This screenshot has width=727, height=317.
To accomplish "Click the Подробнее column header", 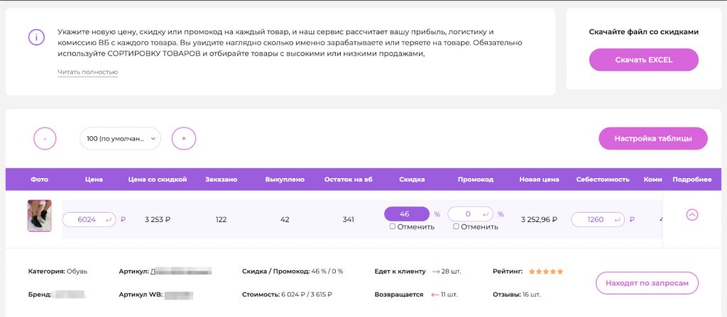I will coord(692,179).
